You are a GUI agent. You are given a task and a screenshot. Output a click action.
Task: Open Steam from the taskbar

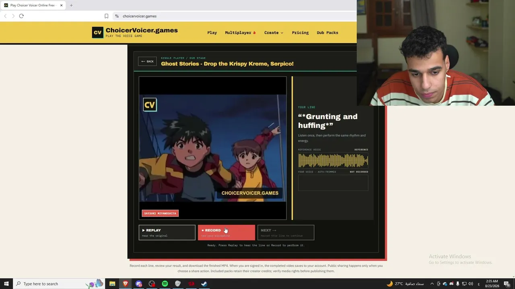coord(204,284)
